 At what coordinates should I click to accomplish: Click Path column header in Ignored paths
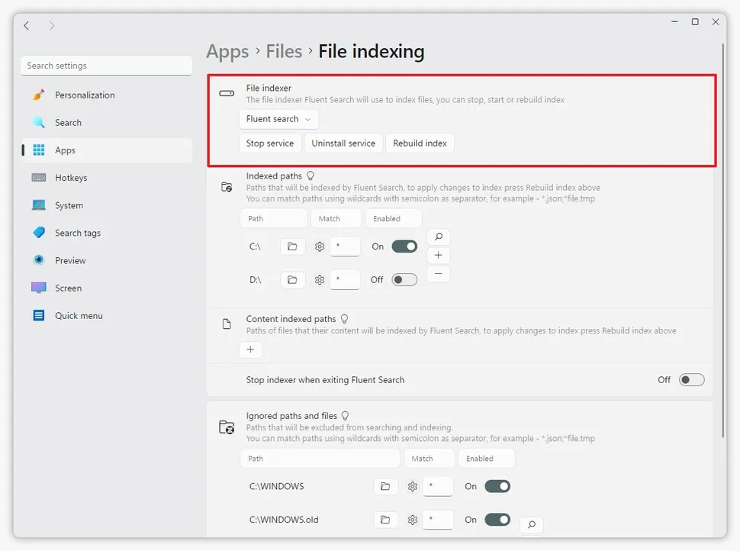(x=320, y=459)
